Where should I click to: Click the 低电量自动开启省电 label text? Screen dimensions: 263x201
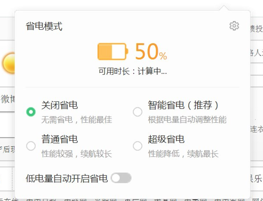coord(67,178)
